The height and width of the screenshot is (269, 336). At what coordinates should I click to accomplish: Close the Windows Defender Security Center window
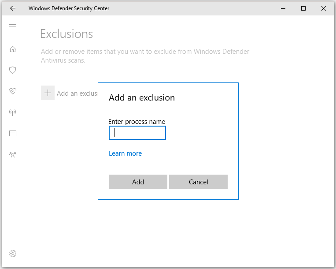click(x=324, y=8)
